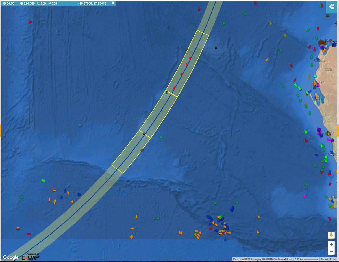Screen dimensions: 339x262
Task: Select the brown vessel below the panel toggle
Action: click(327, 16)
